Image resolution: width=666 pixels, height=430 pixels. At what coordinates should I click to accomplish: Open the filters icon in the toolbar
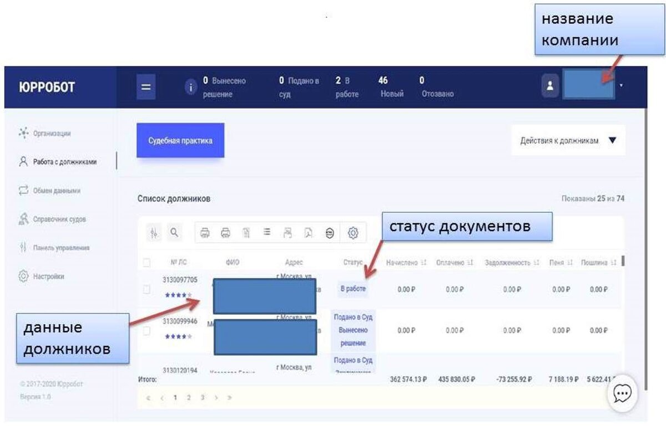(x=154, y=233)
